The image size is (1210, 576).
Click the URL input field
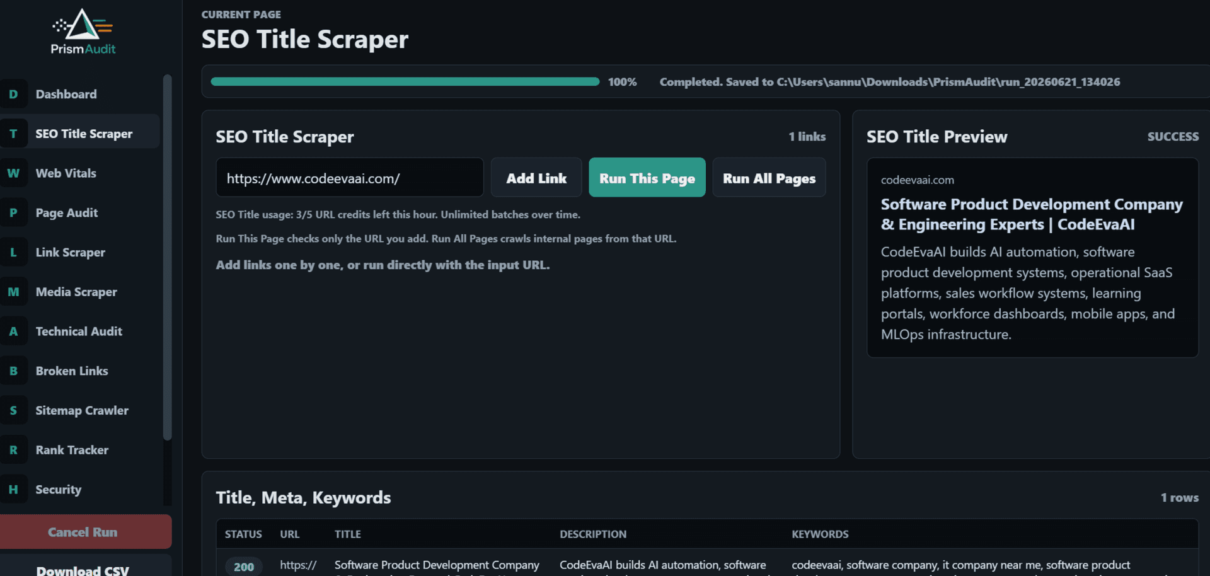point(349,178)
